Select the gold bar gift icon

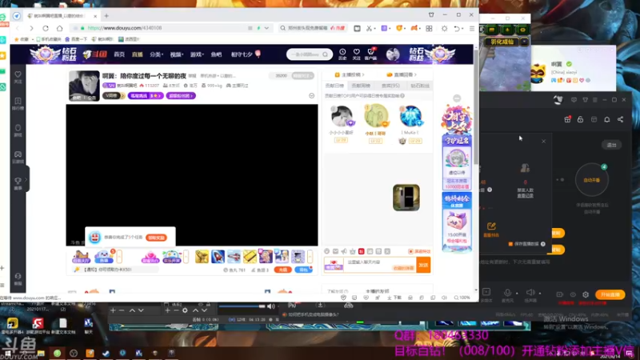tap(250, 257)
